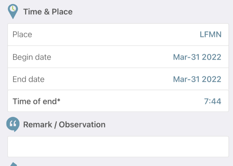
Task: Tap the Begin date label
Action: click(x=32, y=57)
